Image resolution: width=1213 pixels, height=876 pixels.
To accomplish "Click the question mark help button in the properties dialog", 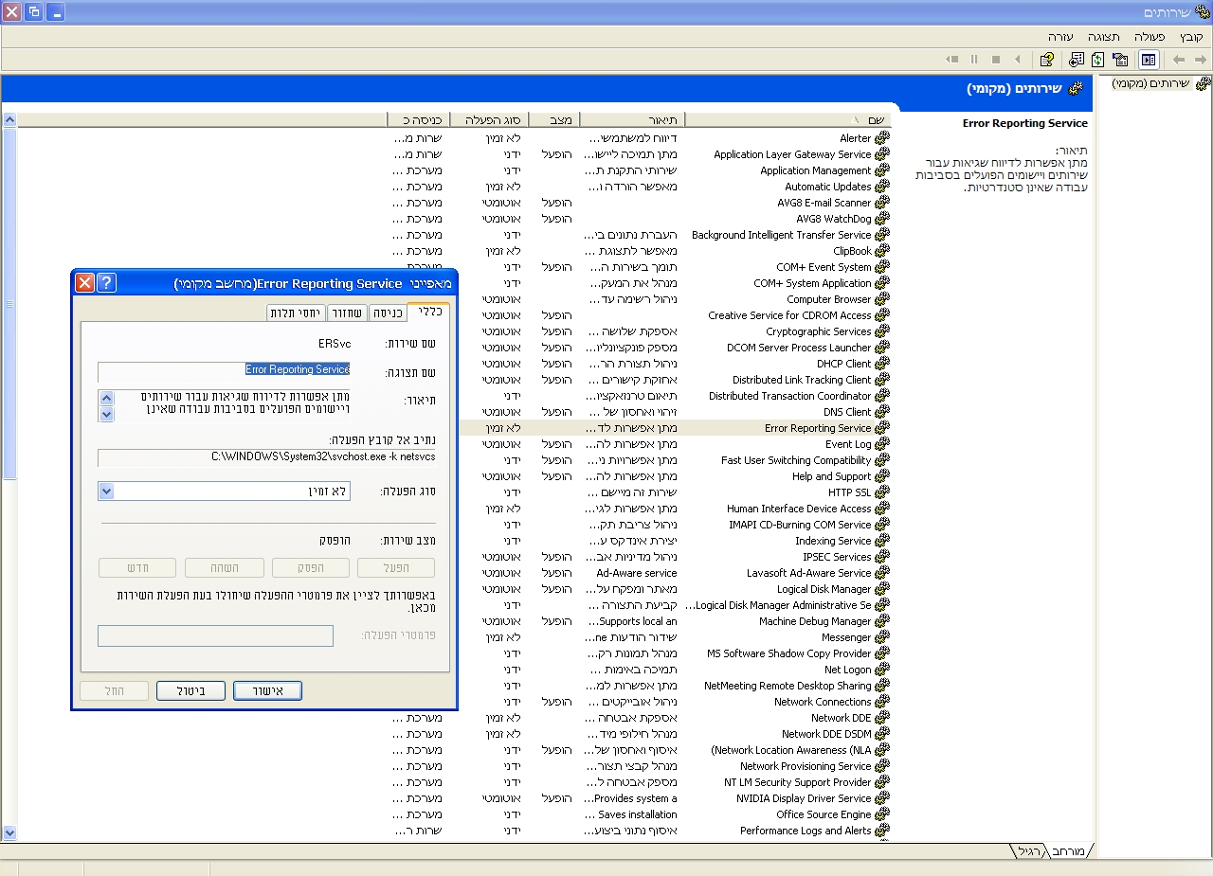I will (106, 283).
